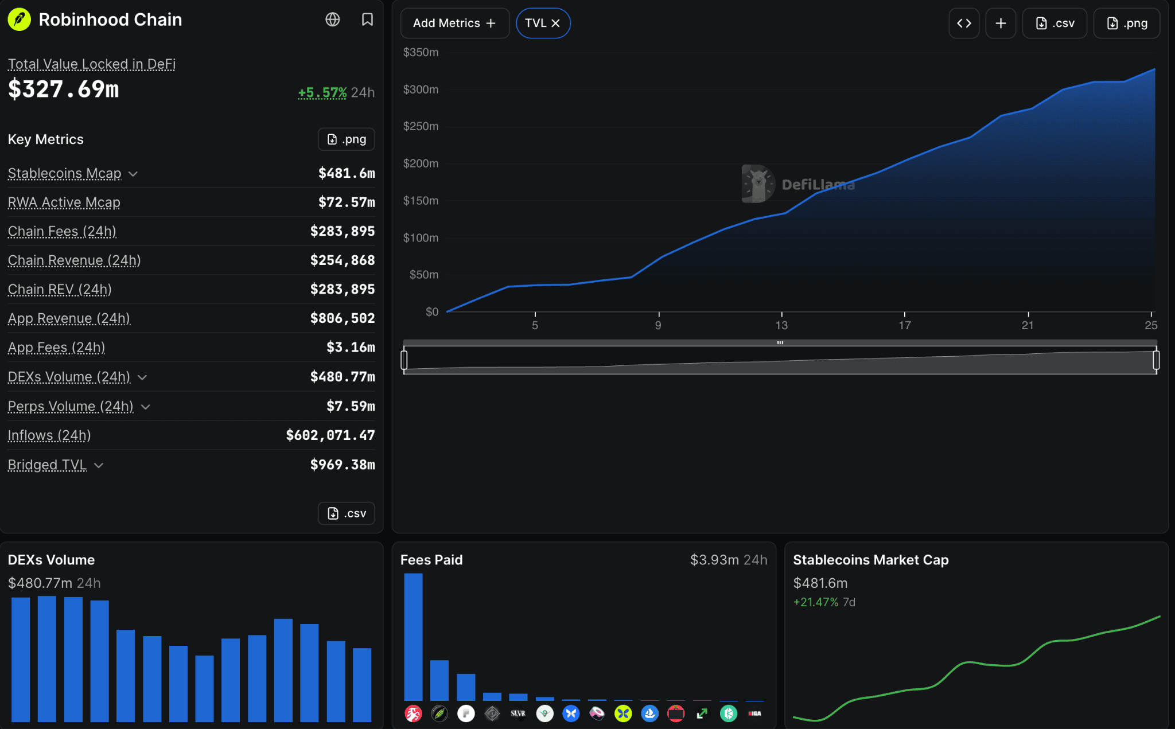This screenshot has height=729, width=1175.
Task: Expand the Bridged TVL chevron
Action: pyautogui.click(x=99, y=465)
